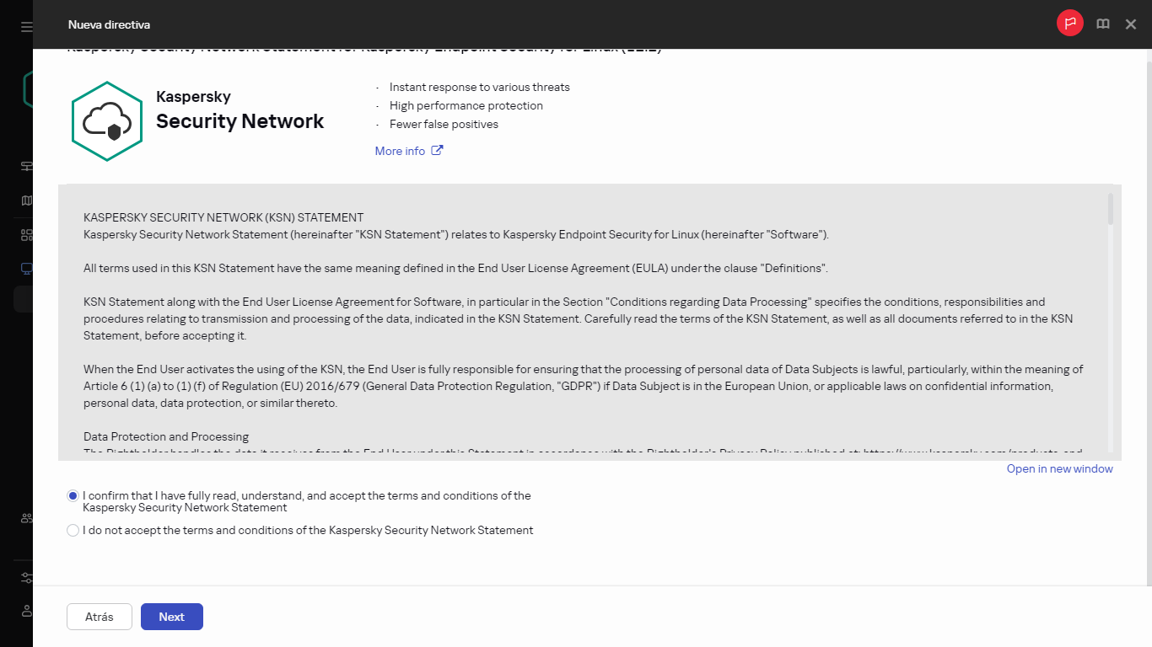Select the Monitoring & Reporting sidebar icon
Screen dimensions: 1152x647
coord(25,166)
